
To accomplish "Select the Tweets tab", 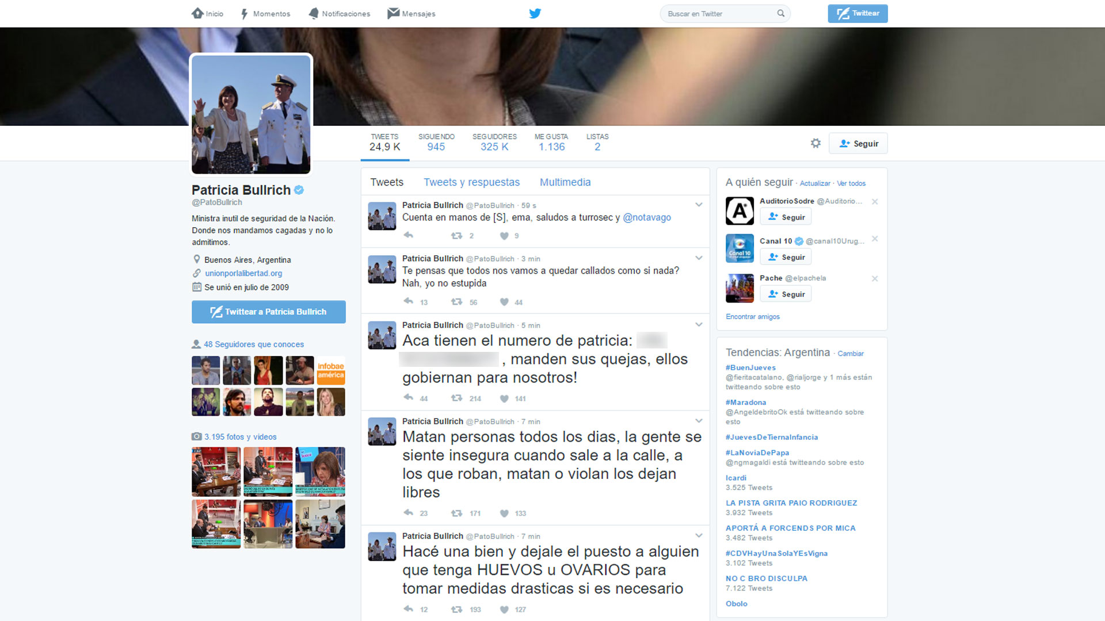I will click(x=387, y=182).
